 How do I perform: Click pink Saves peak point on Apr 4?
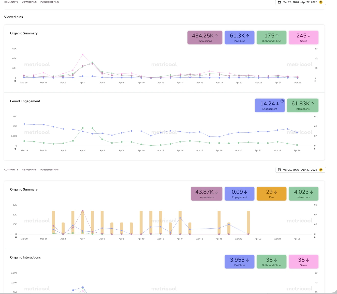coord(82,54)
